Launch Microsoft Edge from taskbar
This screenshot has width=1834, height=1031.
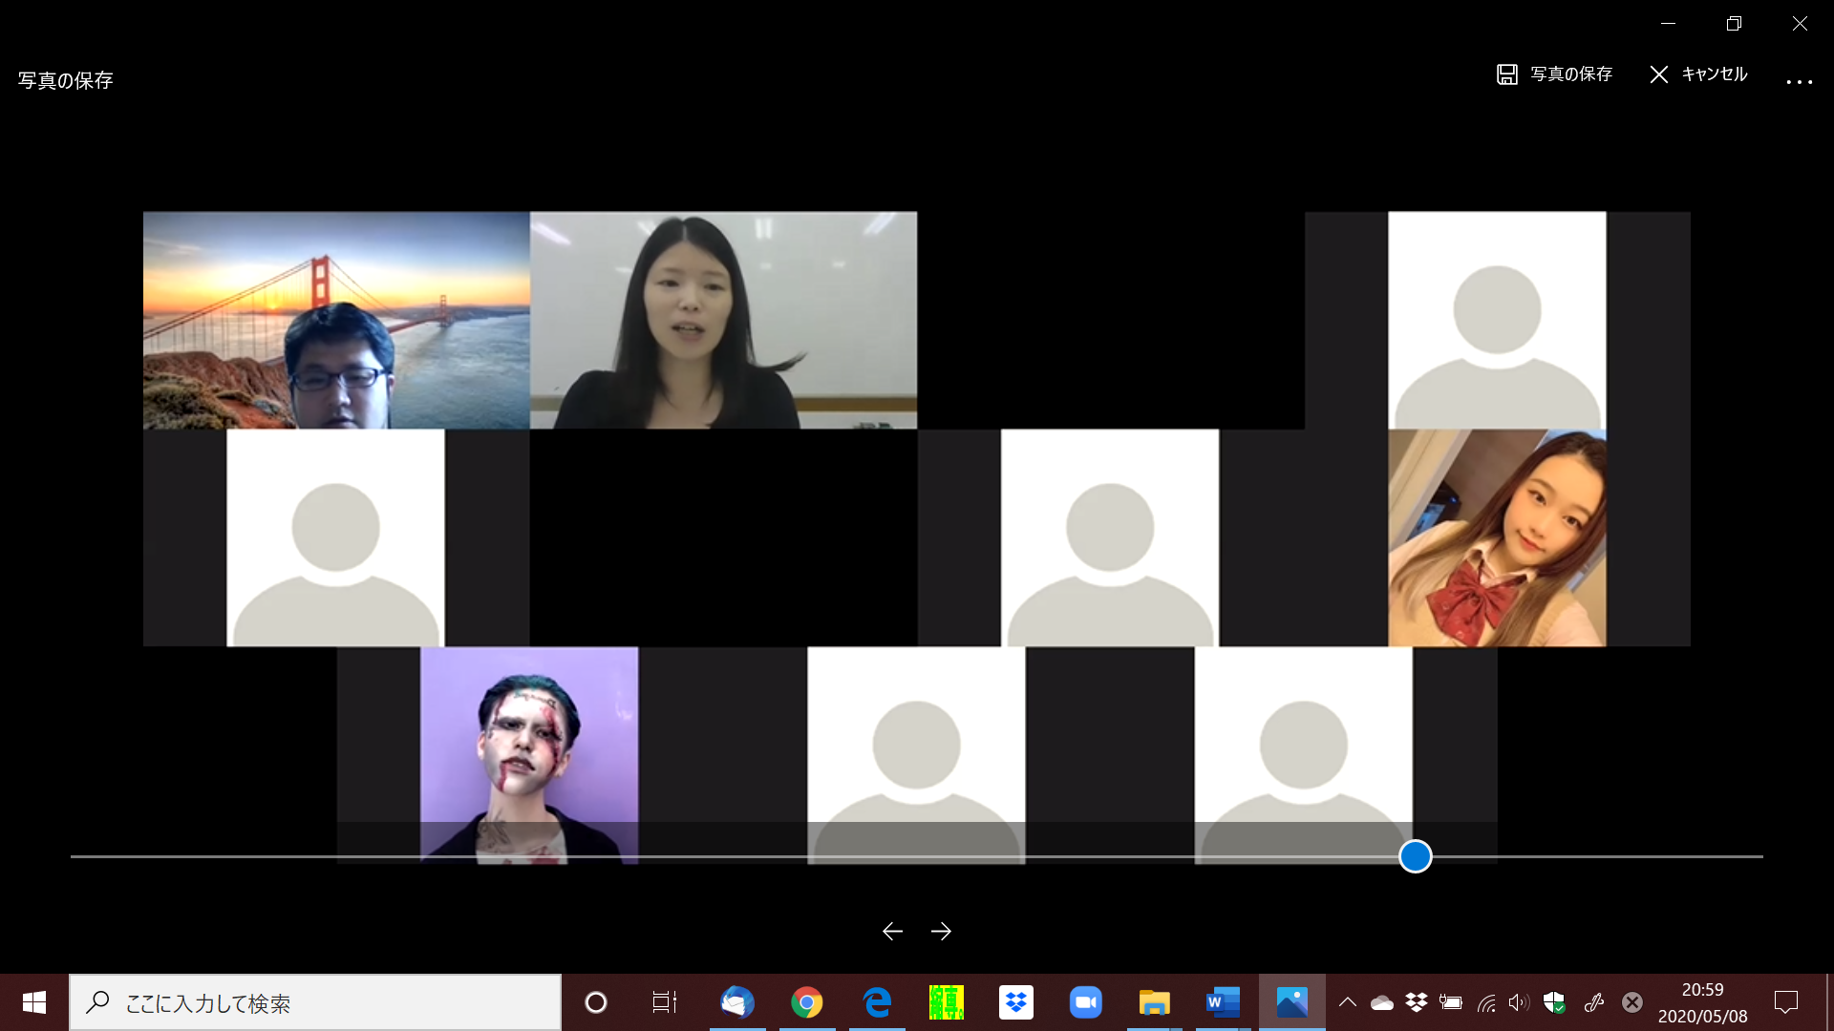(x=877, y=1002)
